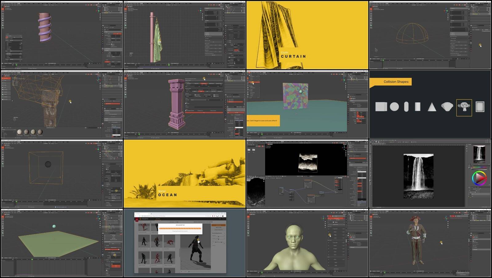Click the orange Download button in Mixamo
This screenshot has height=278, width=492.
[x=218, y=225]
